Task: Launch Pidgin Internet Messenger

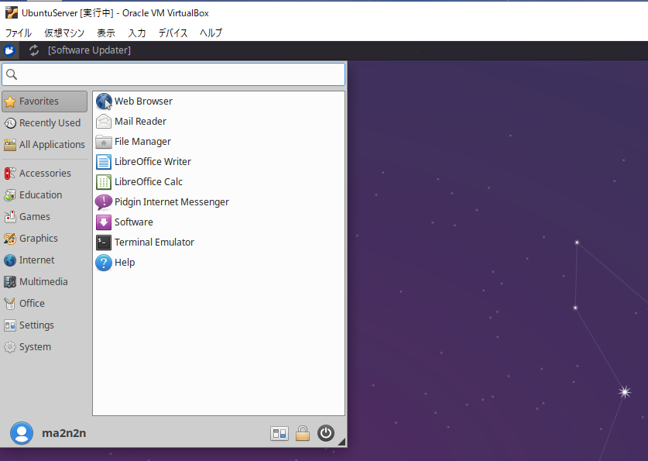Action: 218,202
